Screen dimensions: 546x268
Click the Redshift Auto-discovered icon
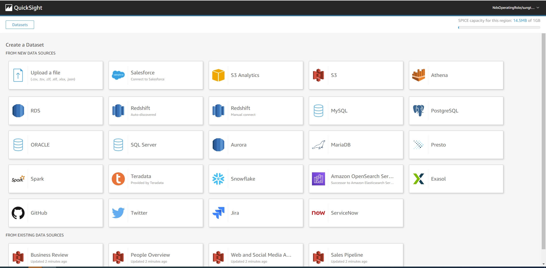[118, 111]
